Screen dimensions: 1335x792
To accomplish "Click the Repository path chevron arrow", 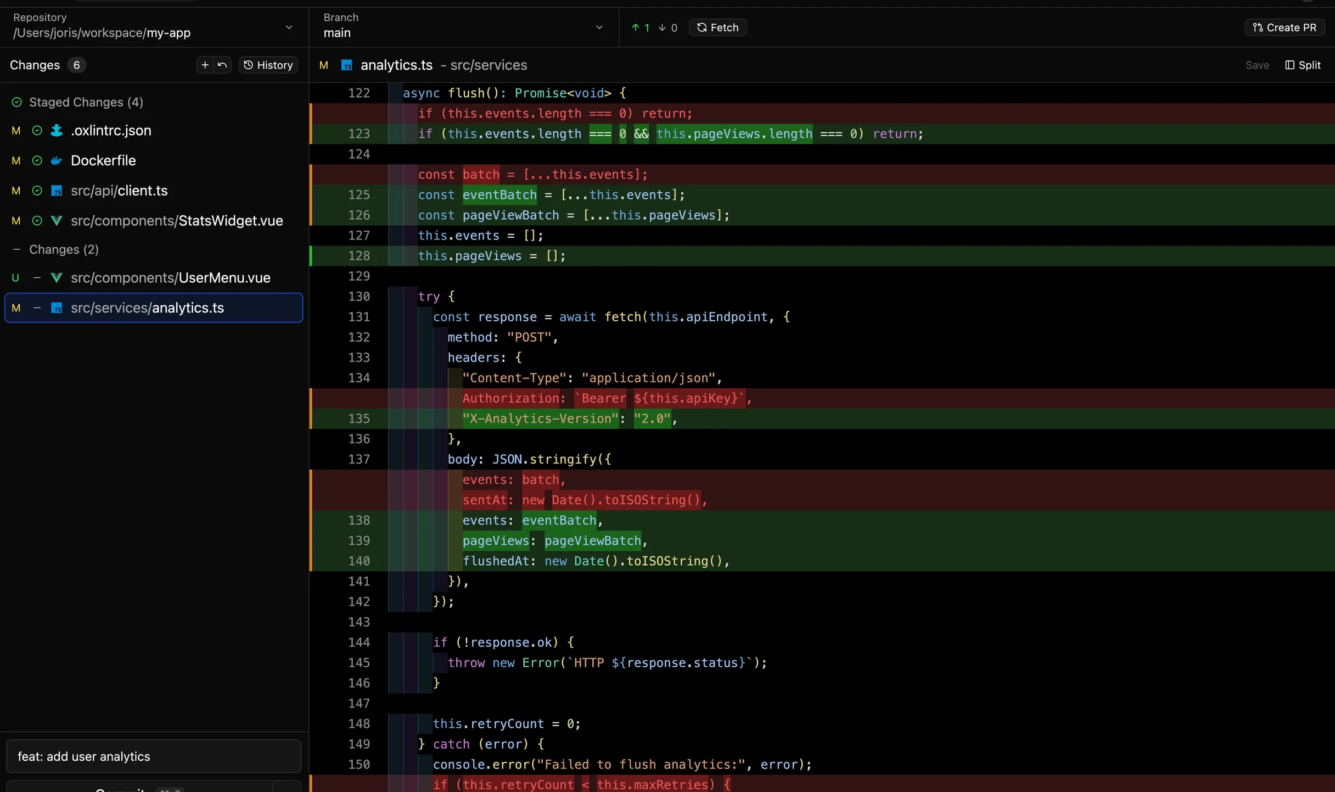I will [x=289, y=27].
